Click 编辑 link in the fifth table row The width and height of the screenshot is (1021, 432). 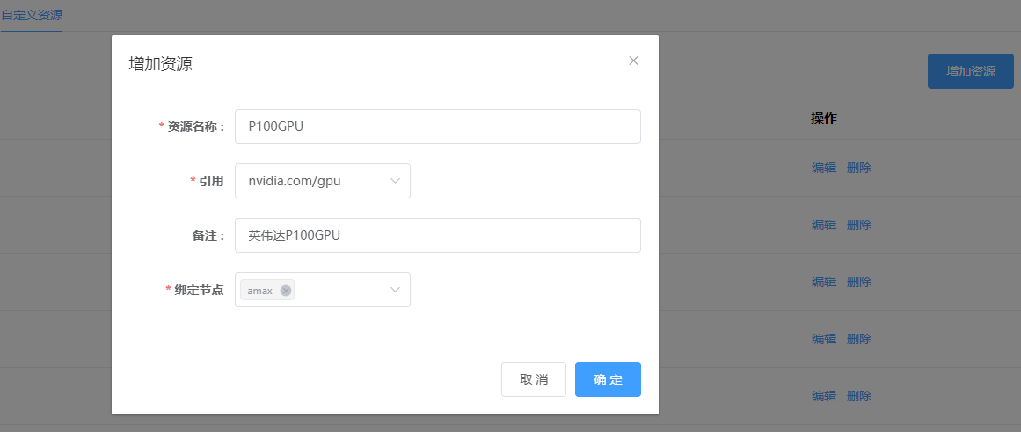[824, 396]
